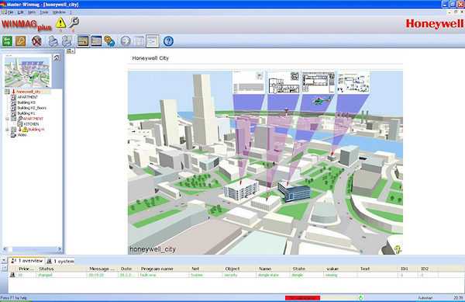Click the wrench maintenance icon

tap(74, 23)
